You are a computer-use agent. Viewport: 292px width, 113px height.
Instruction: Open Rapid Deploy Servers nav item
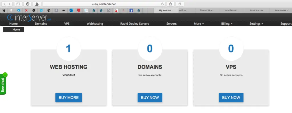coord(135,24)
